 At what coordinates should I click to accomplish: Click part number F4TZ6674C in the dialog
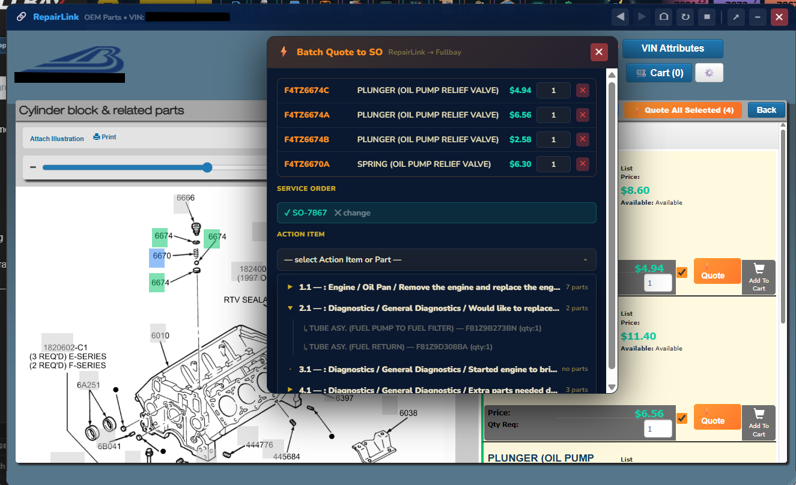coord(306,91)
